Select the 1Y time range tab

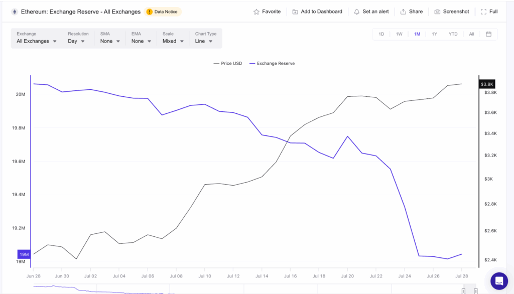click(x=434, y=34)
